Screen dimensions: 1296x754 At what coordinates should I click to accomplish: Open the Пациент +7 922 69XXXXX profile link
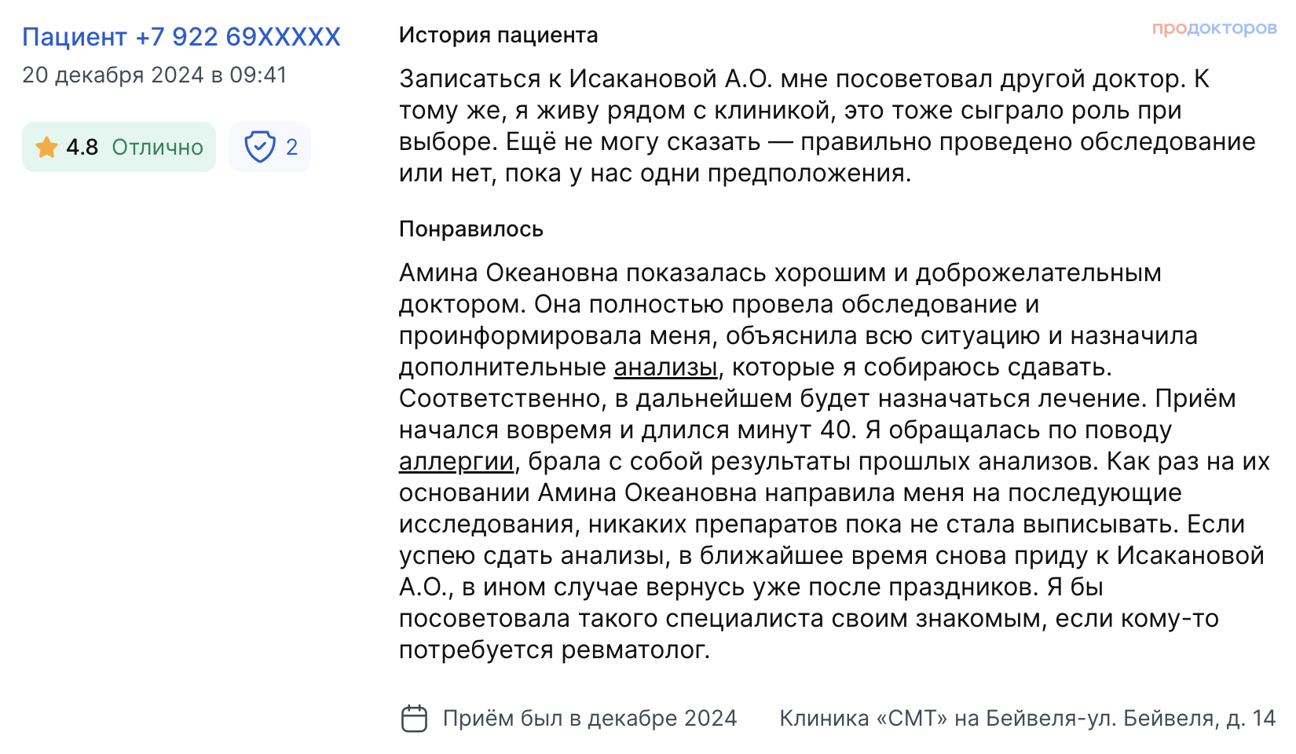point(181,37)
